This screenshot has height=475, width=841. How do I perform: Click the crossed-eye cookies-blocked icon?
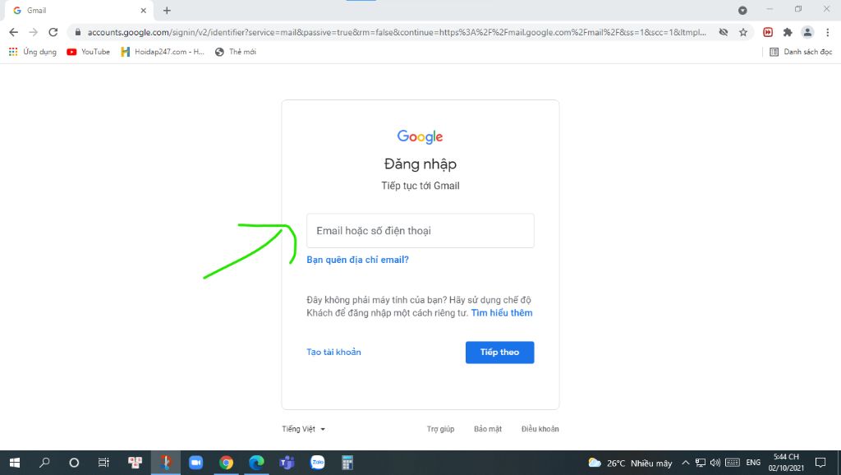(724, 32)
